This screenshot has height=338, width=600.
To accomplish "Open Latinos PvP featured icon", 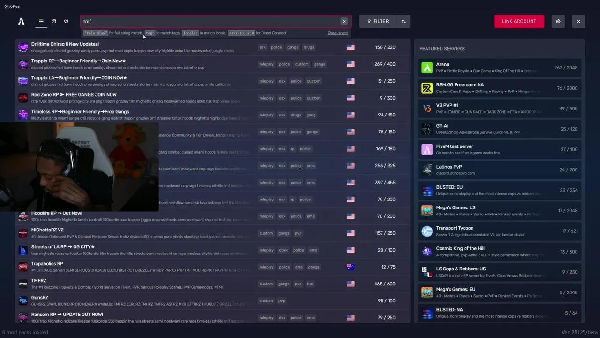I will pos(427,169).
